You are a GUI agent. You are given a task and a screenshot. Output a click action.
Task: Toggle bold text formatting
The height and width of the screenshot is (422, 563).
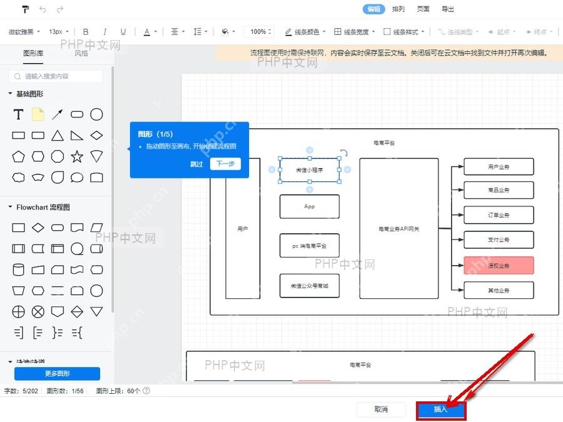pyautogui.click(x=86, y=32)
